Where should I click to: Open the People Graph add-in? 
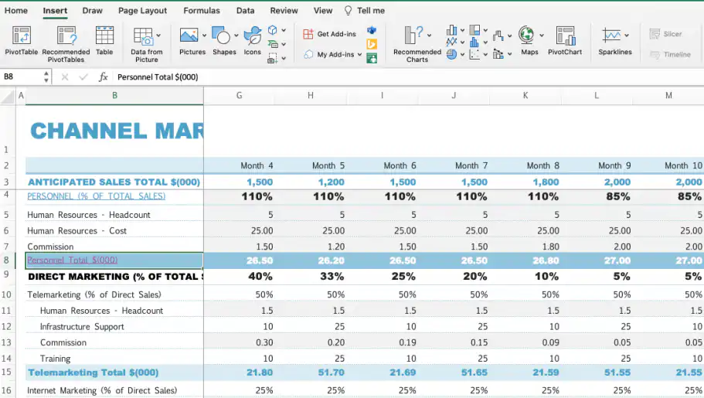(x=372, y=58)
